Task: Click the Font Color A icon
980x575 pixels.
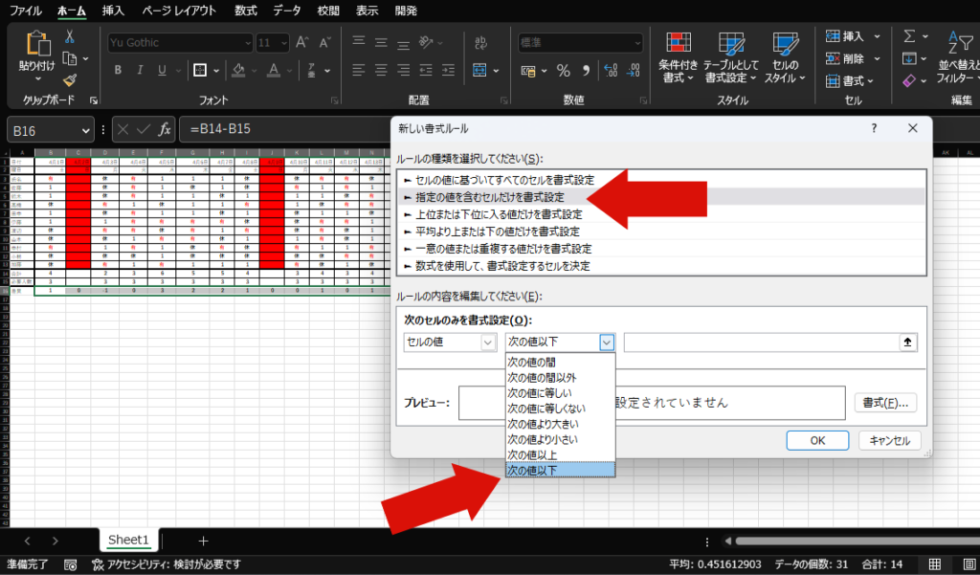Action: 273,70
